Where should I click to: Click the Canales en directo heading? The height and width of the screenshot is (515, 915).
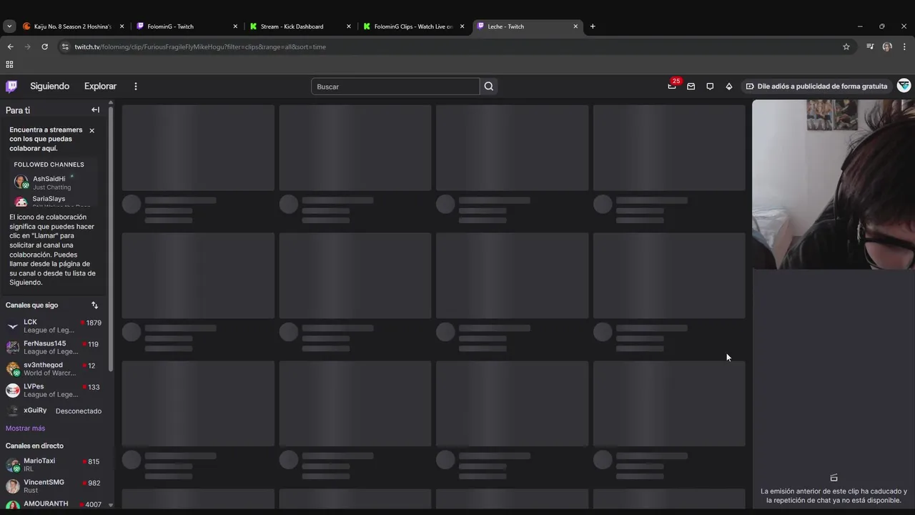(34, 446)
